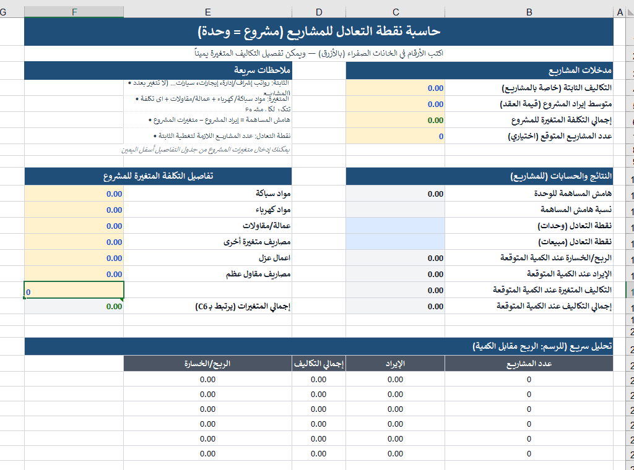
Task: Select column A header
Action: point(619,12)
